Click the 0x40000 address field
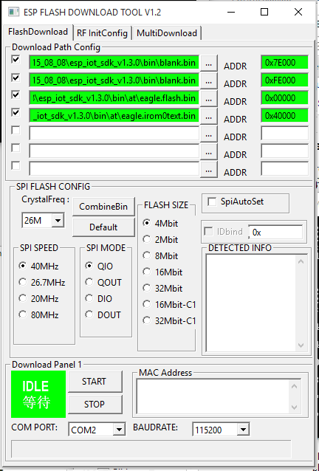 [x=284, y=116]
